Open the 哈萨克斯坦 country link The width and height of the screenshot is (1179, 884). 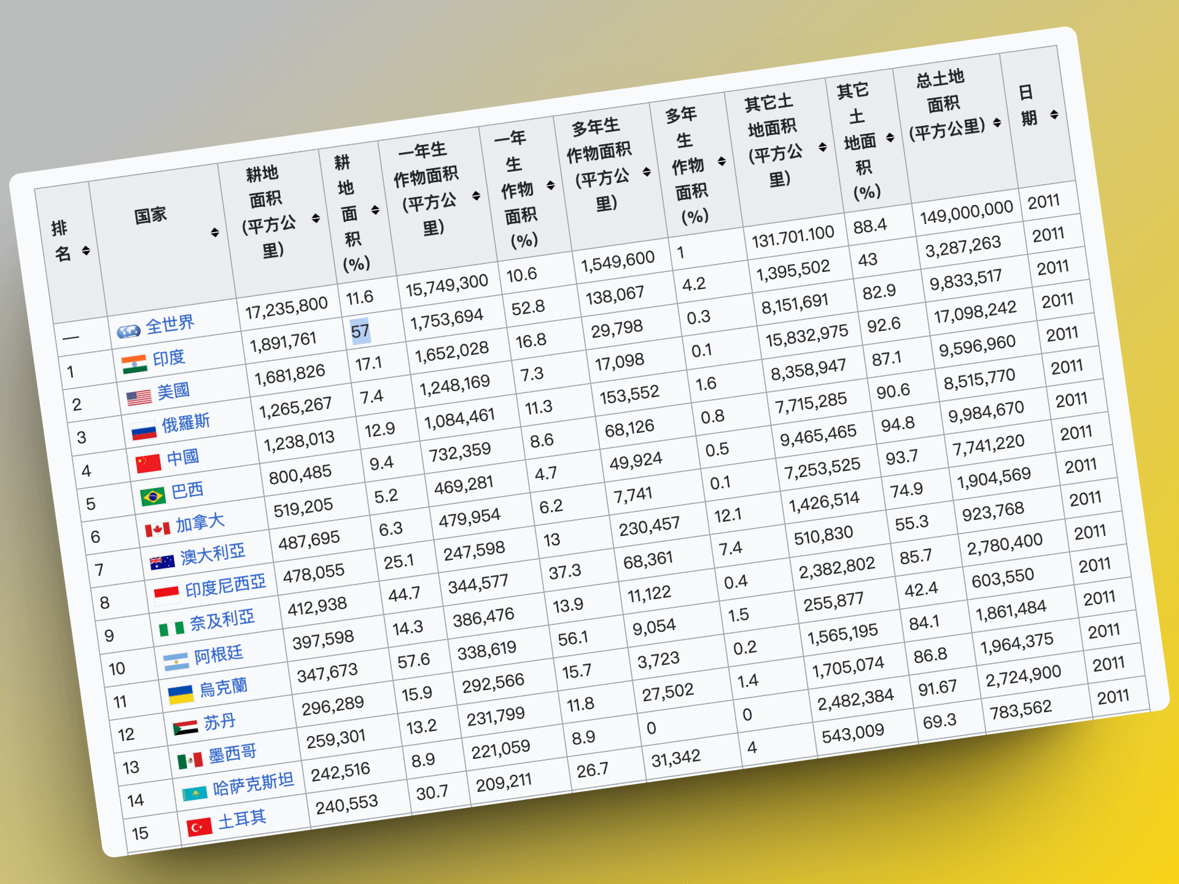pos(253,784)
